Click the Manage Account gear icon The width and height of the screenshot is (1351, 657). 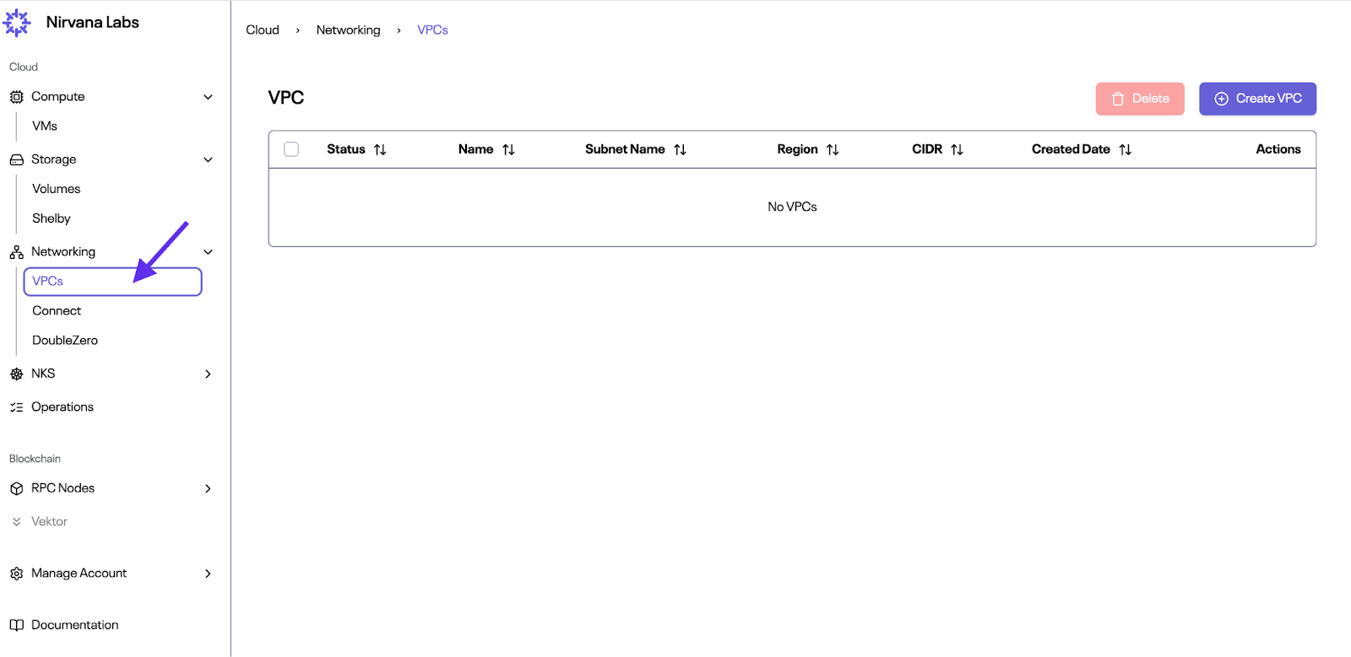click(16, 574)
